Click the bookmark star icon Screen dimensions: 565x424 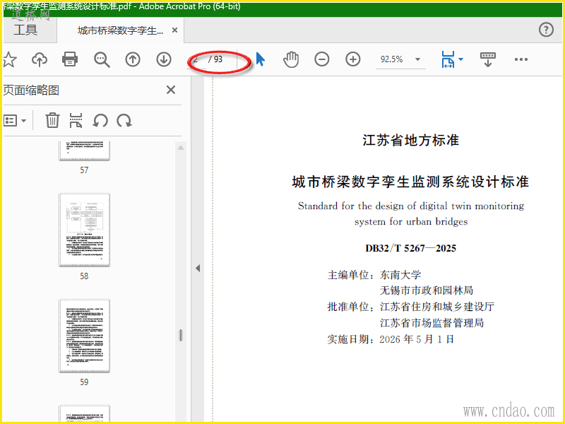[x=10, y=59]
